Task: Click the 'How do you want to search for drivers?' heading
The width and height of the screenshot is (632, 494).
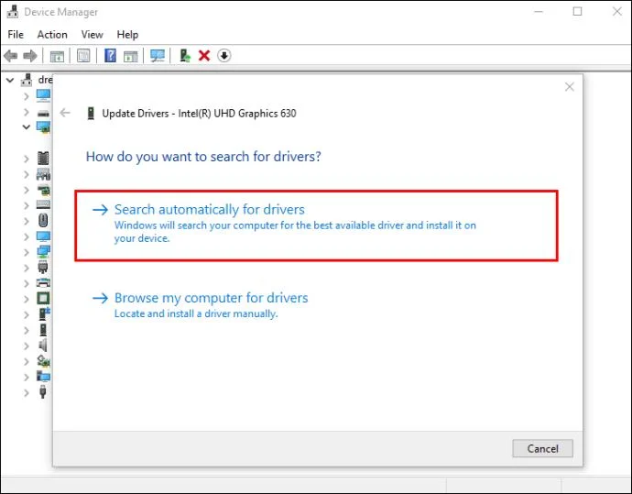Action: (x=203, y=157)
